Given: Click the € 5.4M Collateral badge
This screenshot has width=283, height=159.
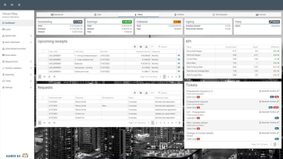Looking at the screenshot, I should 177,22.
